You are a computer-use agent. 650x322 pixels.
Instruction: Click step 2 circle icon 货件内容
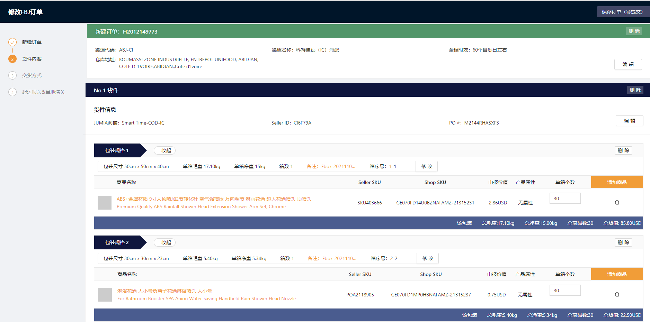[x=12, y=59]
